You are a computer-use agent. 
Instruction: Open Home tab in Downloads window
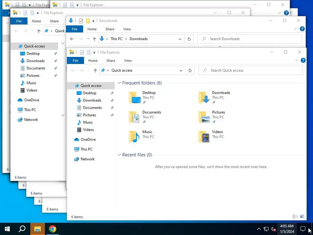(92, 29)
